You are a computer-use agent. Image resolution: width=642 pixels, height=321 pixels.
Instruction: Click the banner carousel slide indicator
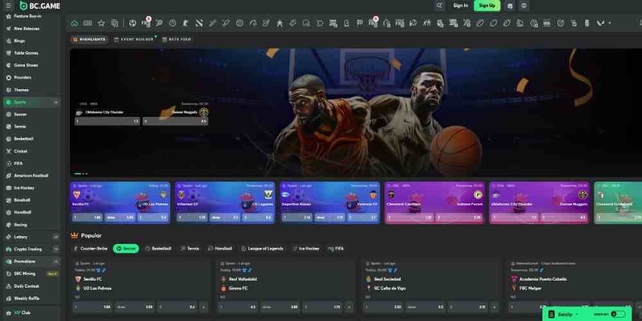click(78, 173)
